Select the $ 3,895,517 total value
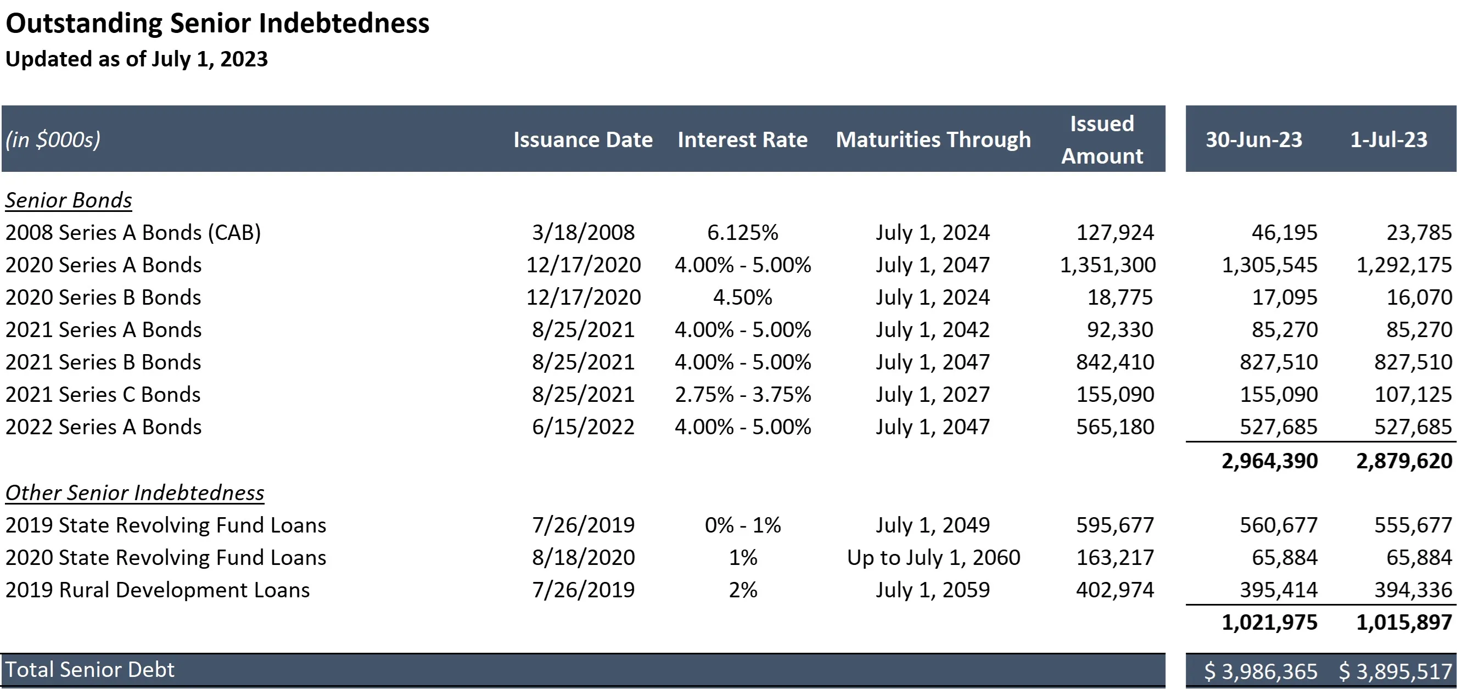This screenshot has height=689, width=1457. tap(1395, 671)
